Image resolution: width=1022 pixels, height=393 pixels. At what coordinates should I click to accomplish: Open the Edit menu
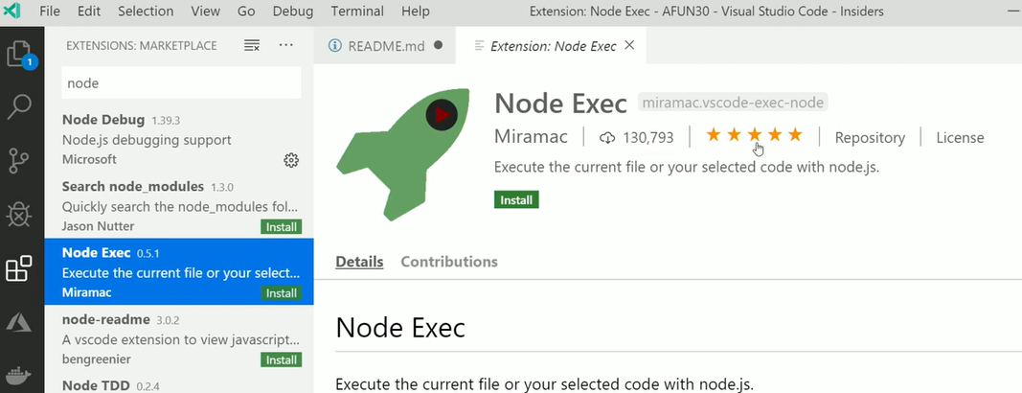[x=89, y=12]
